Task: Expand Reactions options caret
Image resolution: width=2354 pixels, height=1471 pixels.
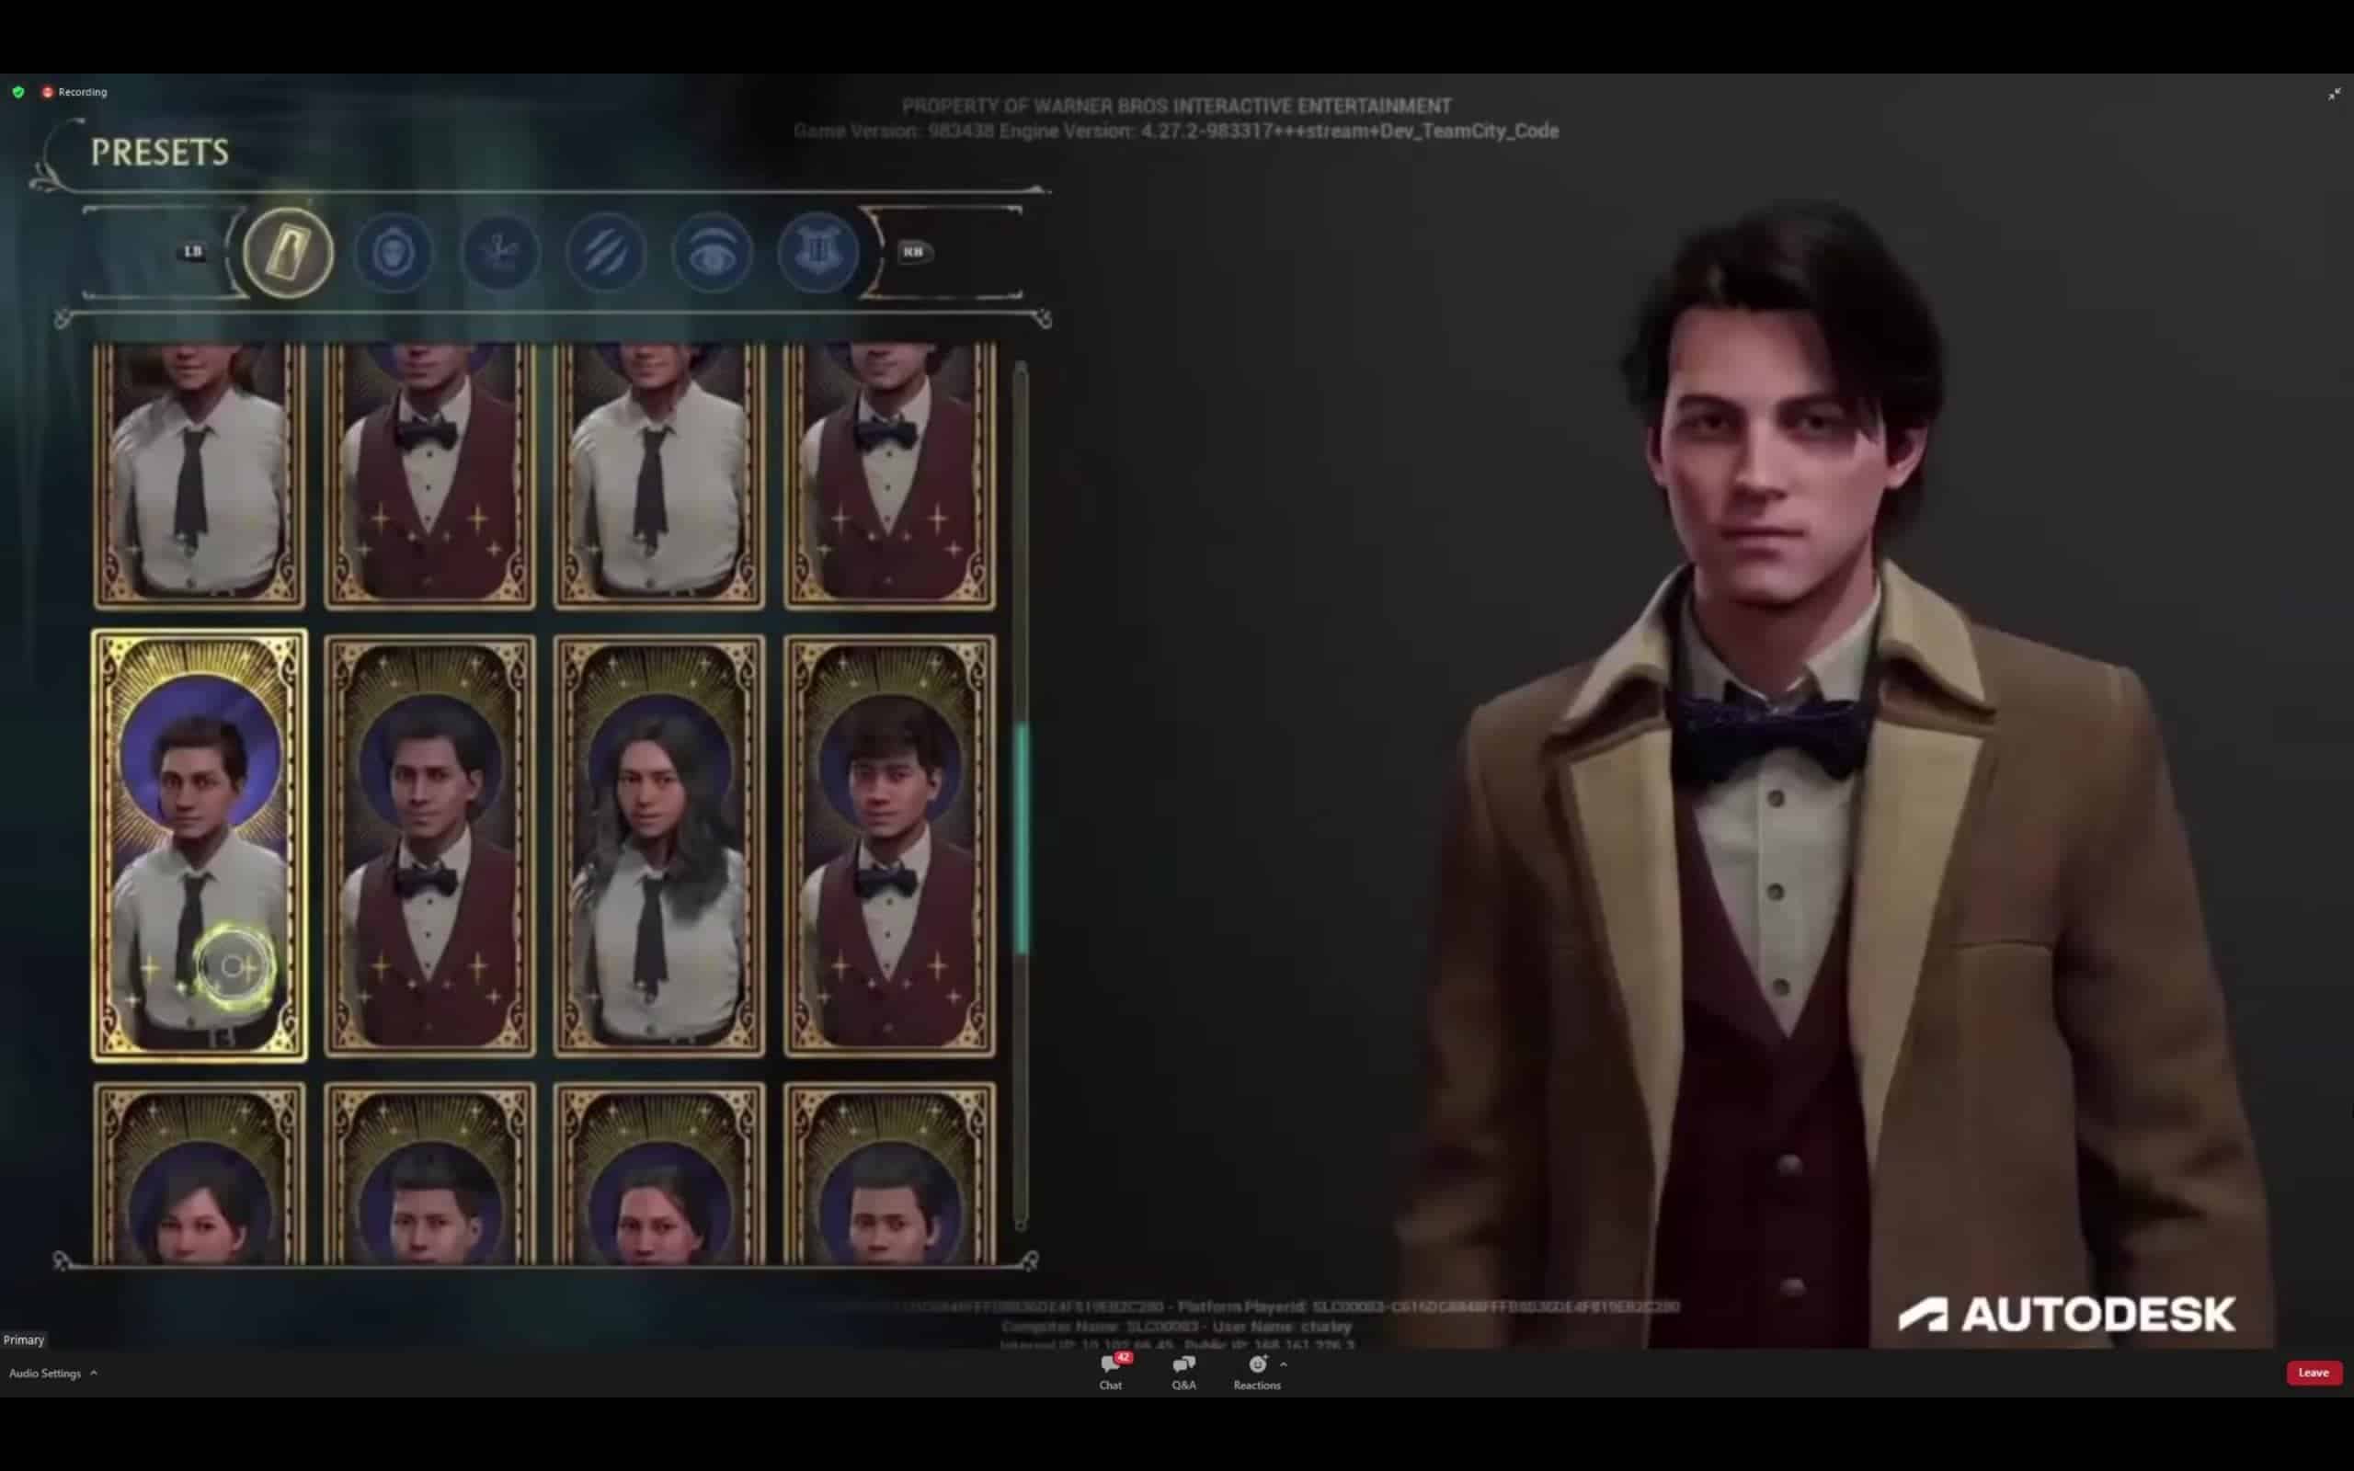Action: [1284, 1364]
